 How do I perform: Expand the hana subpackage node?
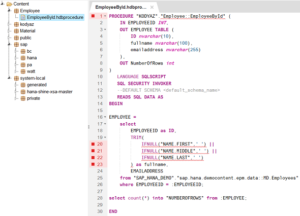tap(16, 58)
